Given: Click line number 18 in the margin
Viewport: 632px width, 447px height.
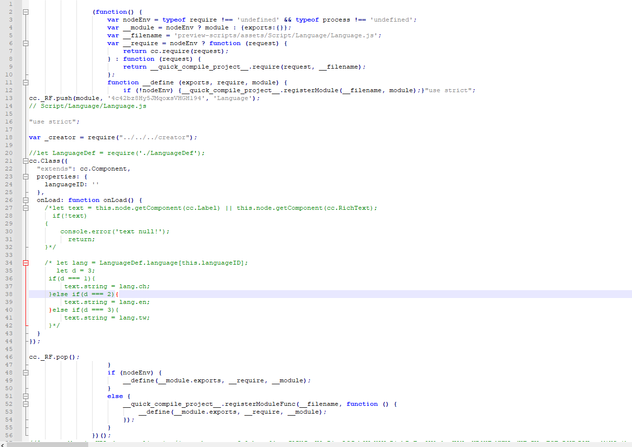Looking at the screenshot, I should pyautogui.click(x=9, y=137).
